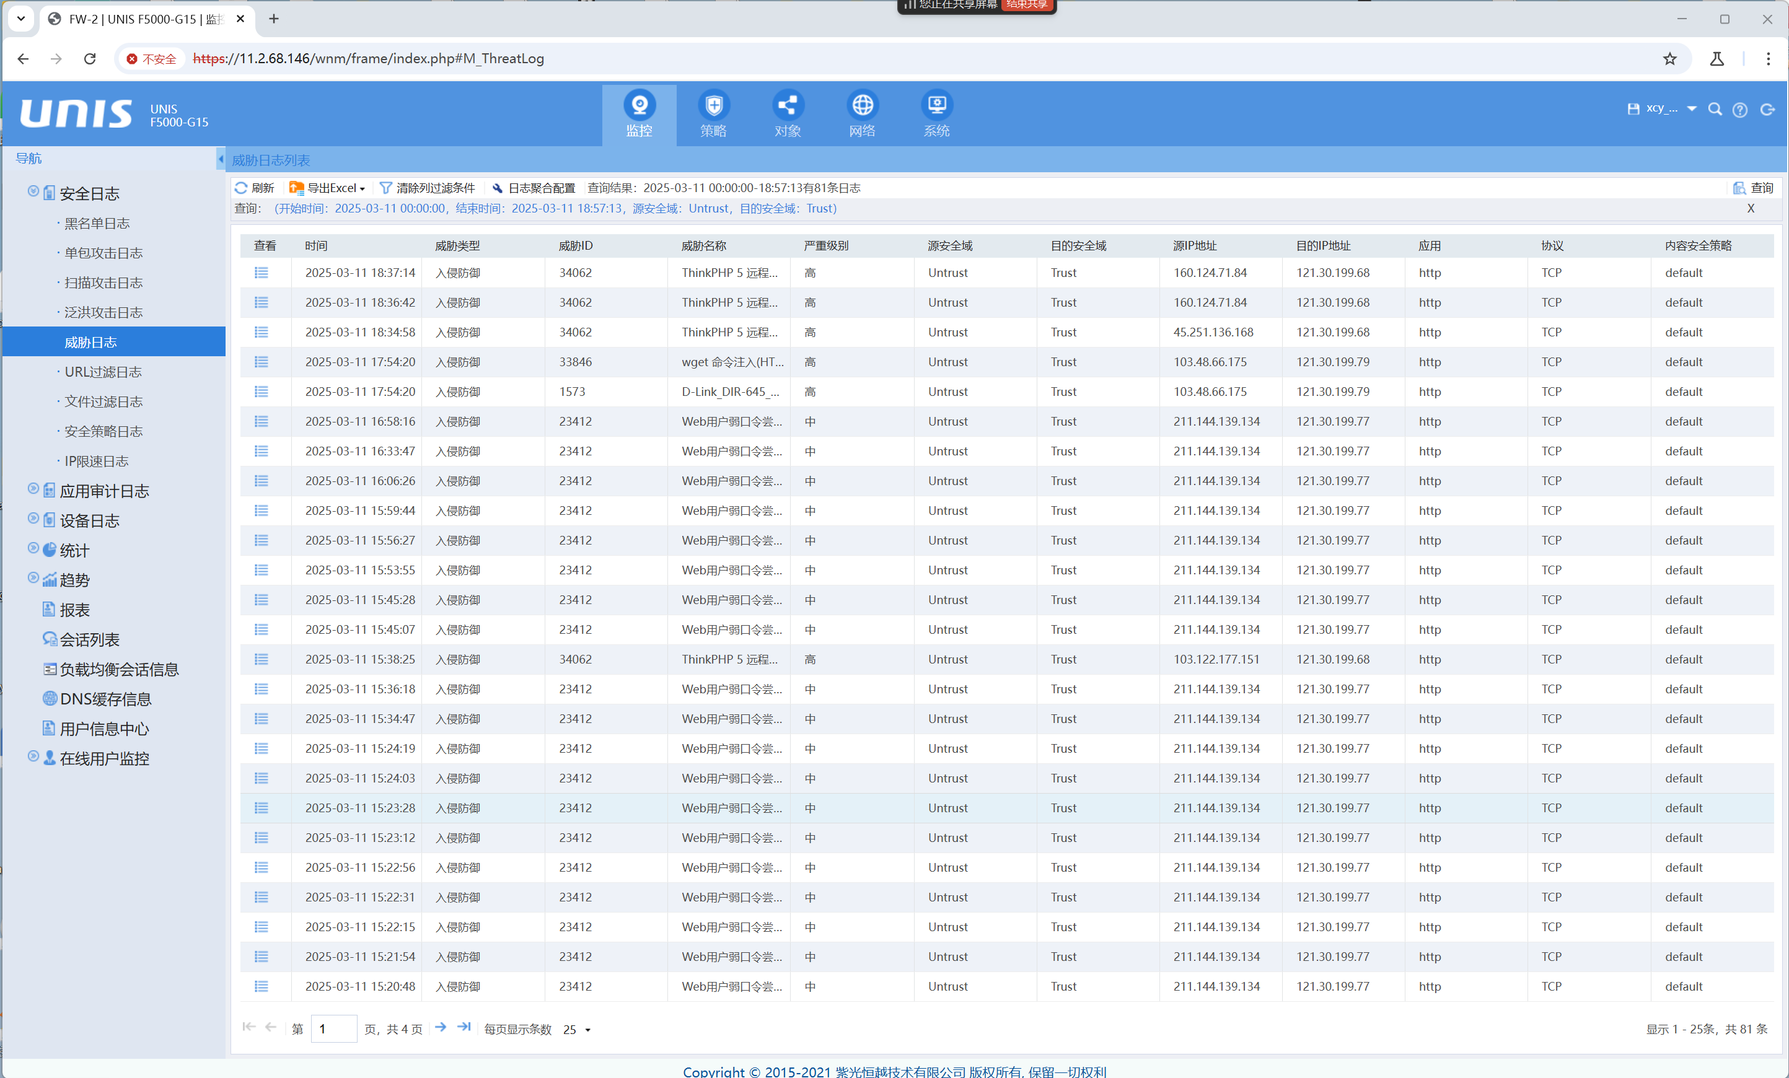Open the help question mark icon
Screen dimensions: 1789x1078
pos(1739,110)
